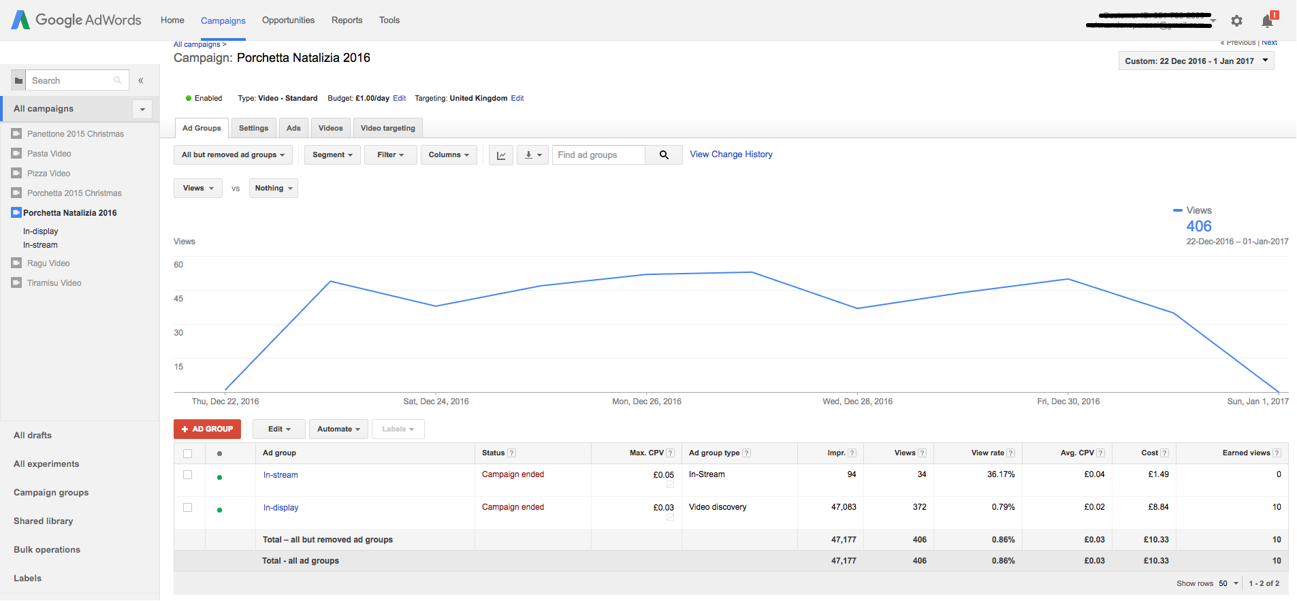Image resolution: width=1297 pixels, height=601 pixels.
Task: Open the Tools menu
Action: point(389,20)
